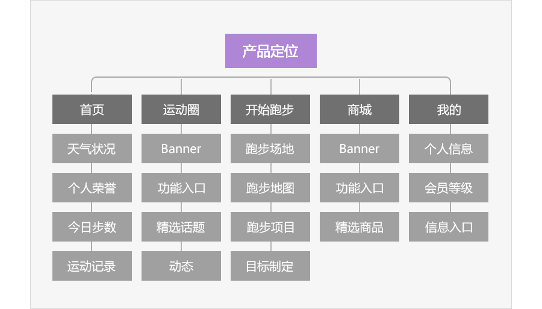Click the 跑步地图 box
The image size is (542, 309).
pyautogui.click(x=270, y=188)
